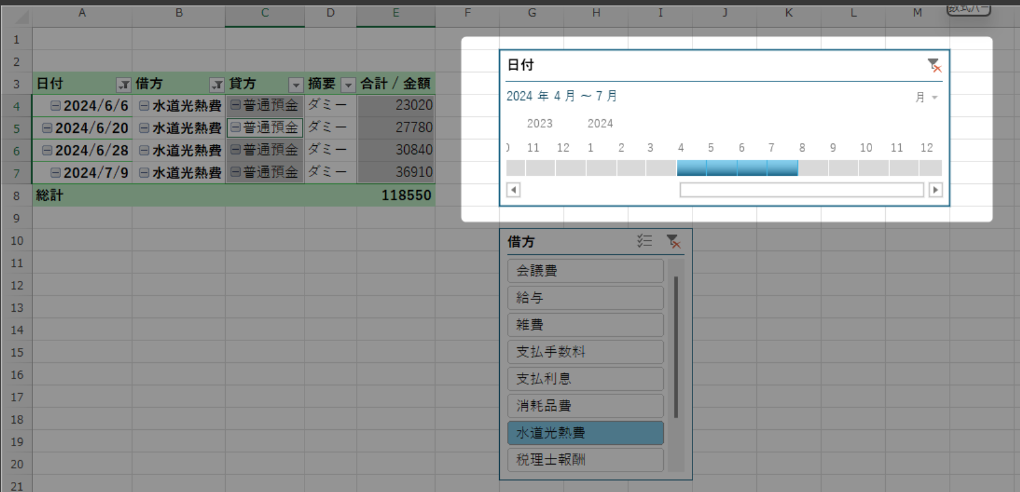Select 消耗品費 in the 借方 slicer
1020x492 pixels.
(585, 406)
